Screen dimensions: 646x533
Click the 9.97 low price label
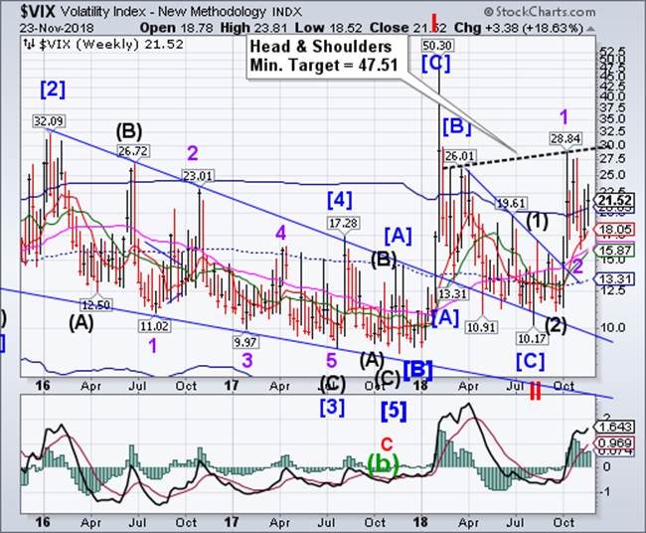point(245,342)
